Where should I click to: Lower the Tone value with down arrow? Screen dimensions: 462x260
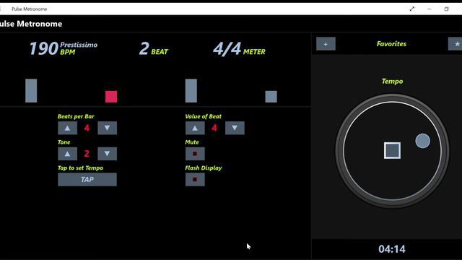(x=108, y=154)
